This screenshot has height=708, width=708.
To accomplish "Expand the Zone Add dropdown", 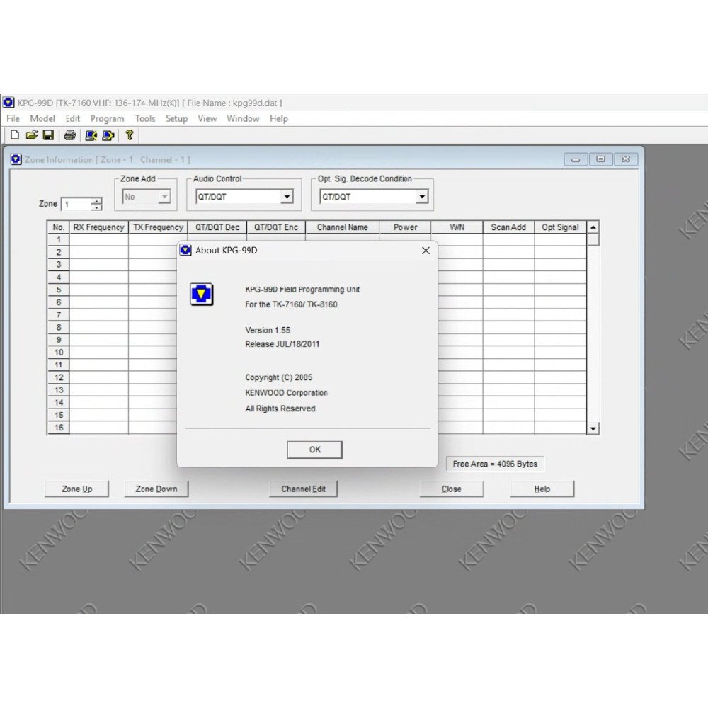I will [164, 198].
